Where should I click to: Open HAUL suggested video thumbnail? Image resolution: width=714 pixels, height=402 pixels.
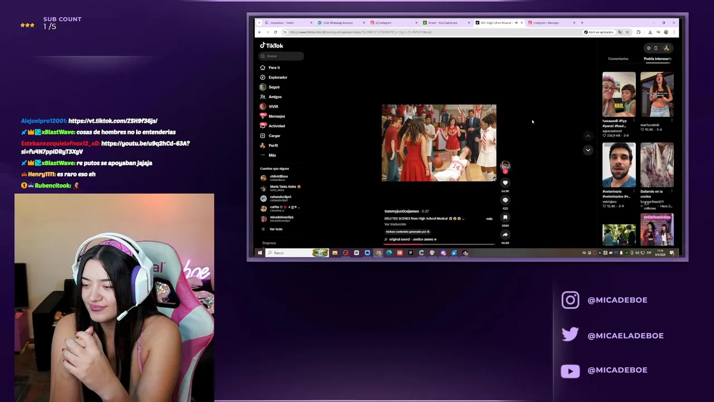619,94
